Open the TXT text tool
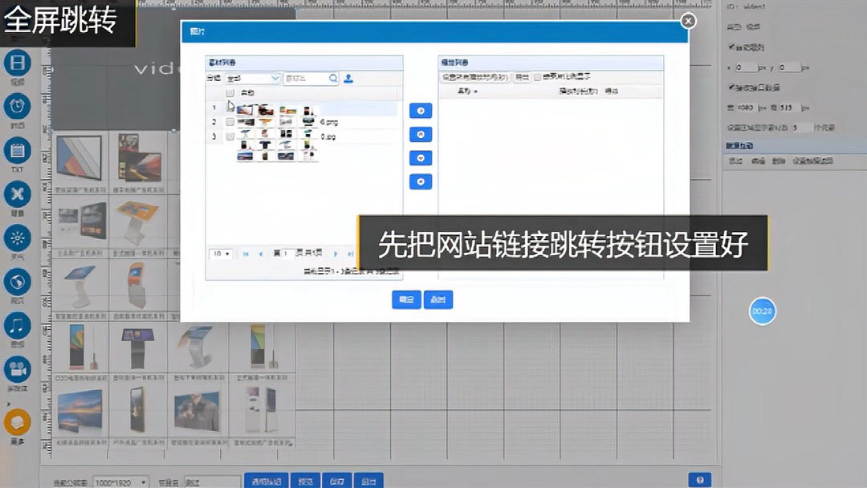Screen dimensions: 867x488 (x=18, y=151)
